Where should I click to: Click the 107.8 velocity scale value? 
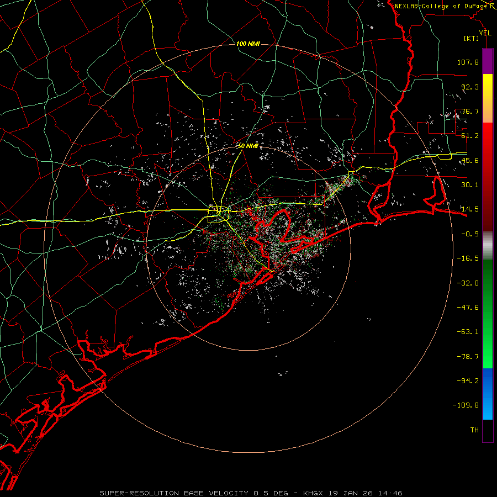[x=468, y=62]
